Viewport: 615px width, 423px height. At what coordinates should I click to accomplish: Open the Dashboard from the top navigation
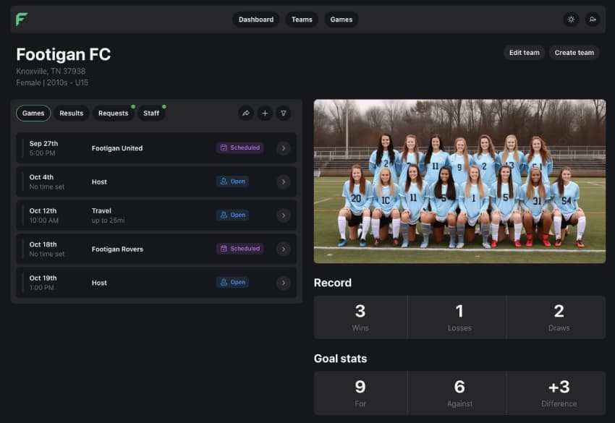tap(256, 20)
